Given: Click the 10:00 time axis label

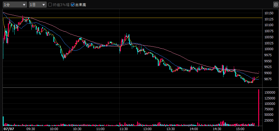Looking at the screenshot, I should click(54, 129).
